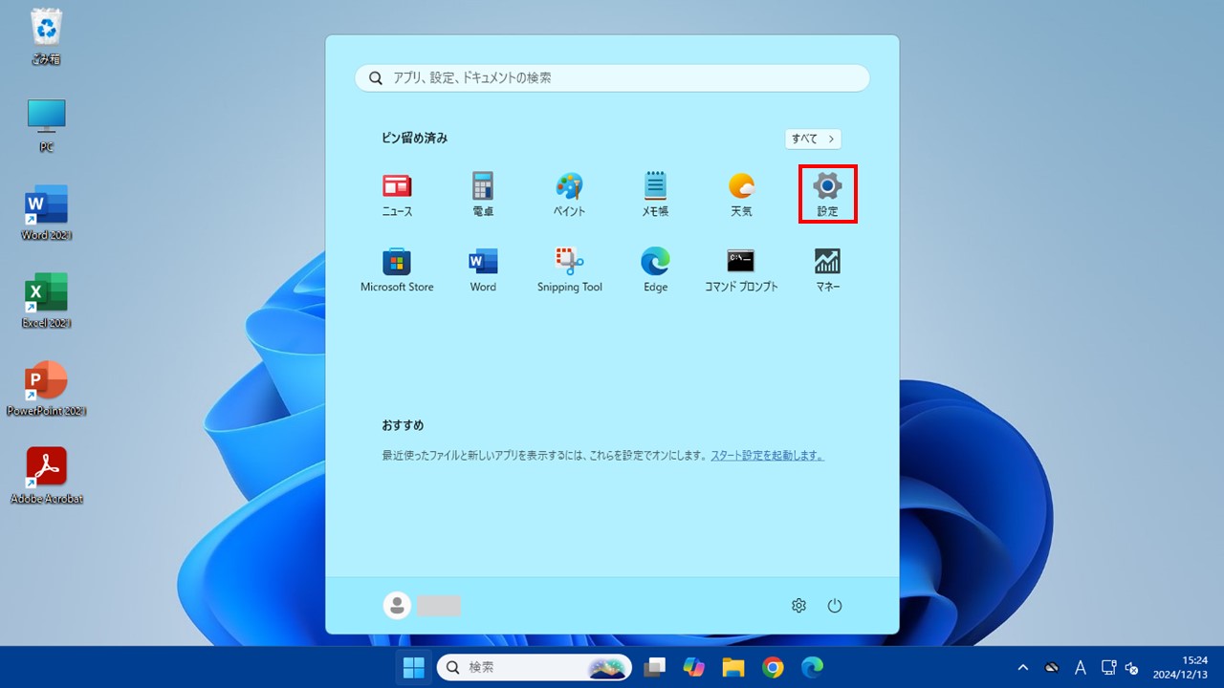Viewport: 1224px width, 688px height.
Task: Launch the 電卓 calculator app
Action: click(x=483, y=195)
